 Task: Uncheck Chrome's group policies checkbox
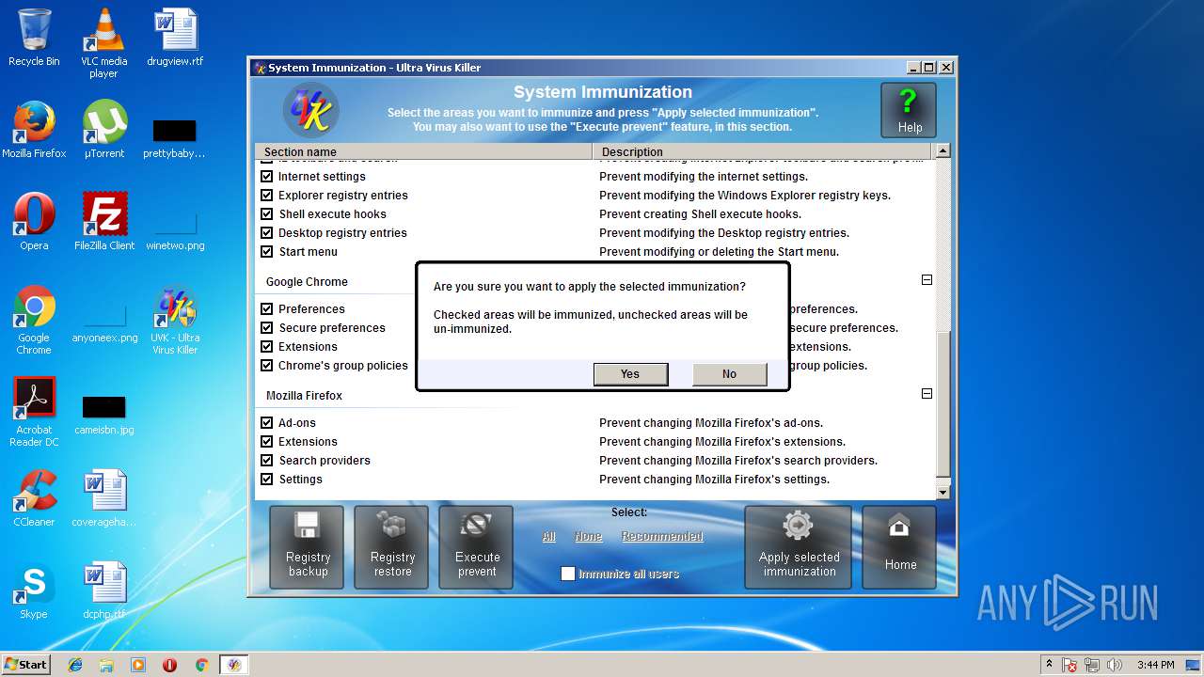pyautogui.click(x=267, y=365)
